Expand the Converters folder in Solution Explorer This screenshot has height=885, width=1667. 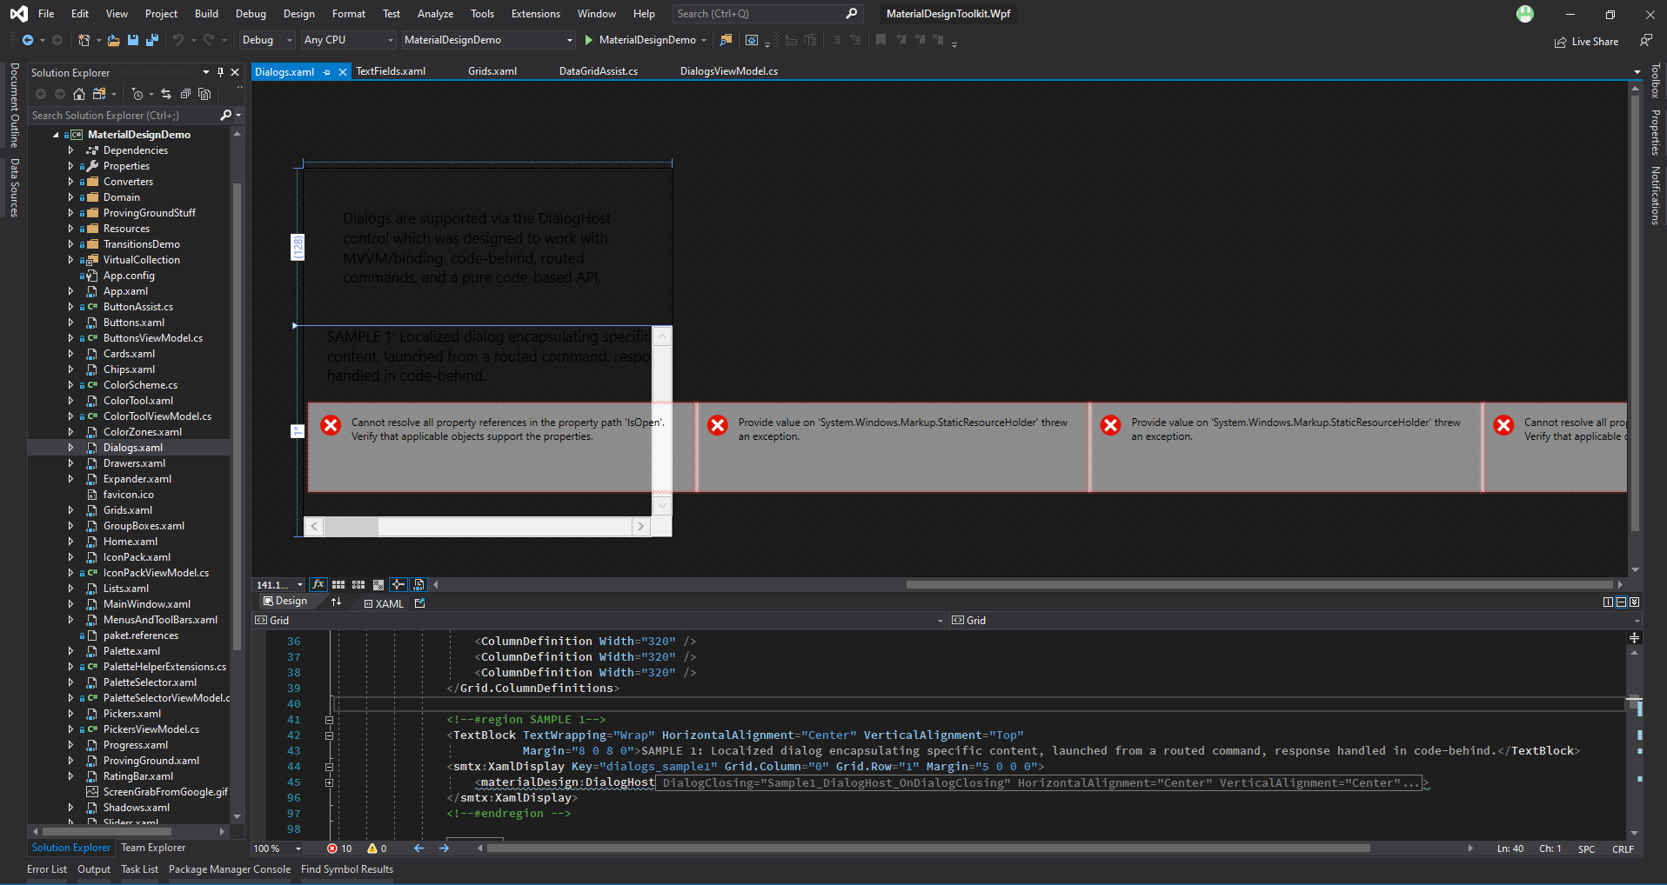click(x=73, y=182)
